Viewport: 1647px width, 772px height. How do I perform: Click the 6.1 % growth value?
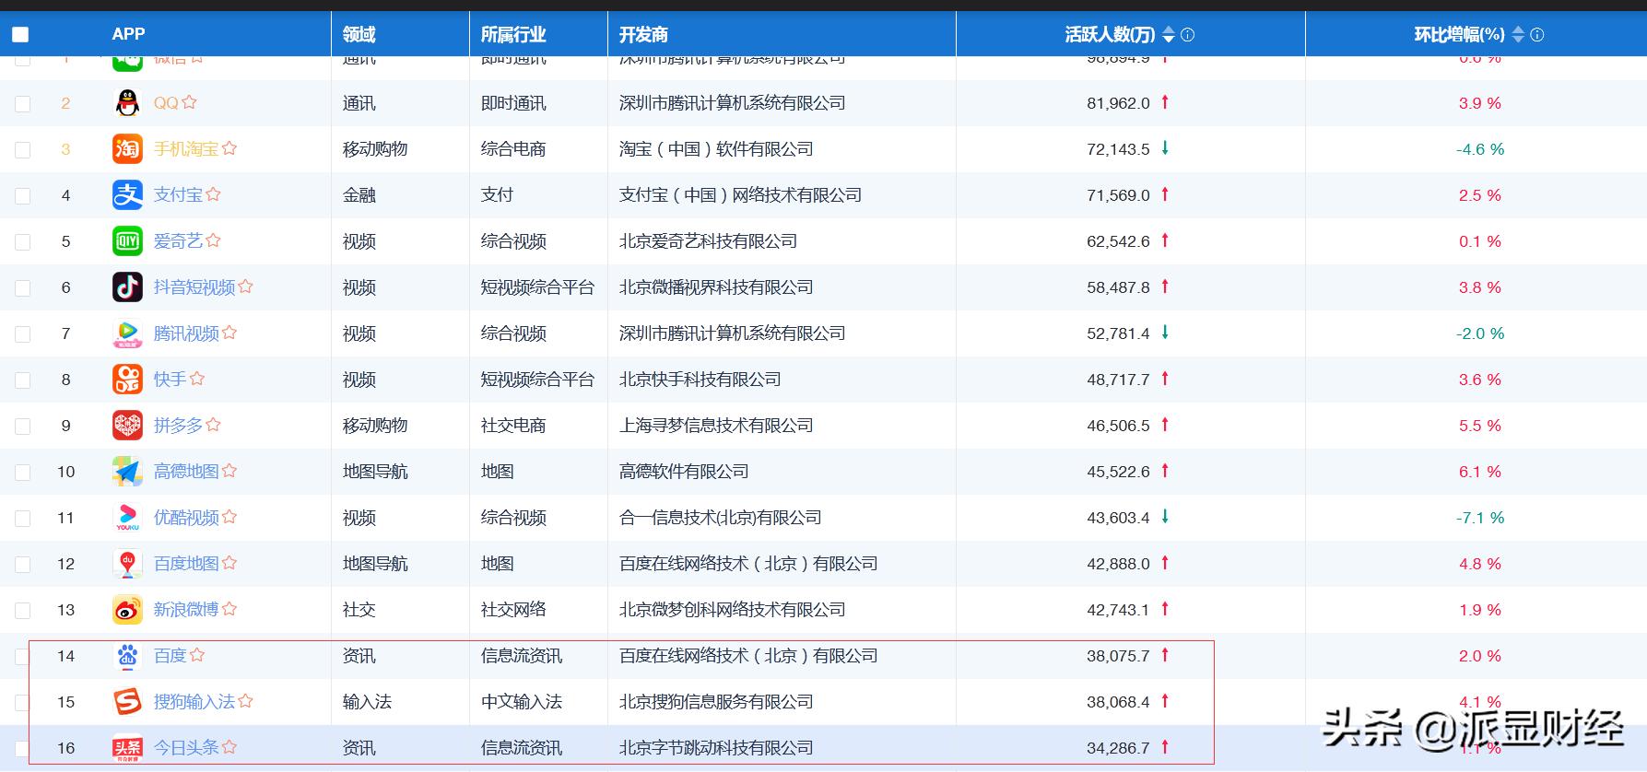pyautogui.click(x=1480, y=472)
